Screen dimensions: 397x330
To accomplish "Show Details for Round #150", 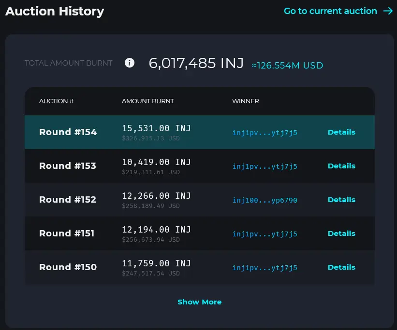I will 341,267.
